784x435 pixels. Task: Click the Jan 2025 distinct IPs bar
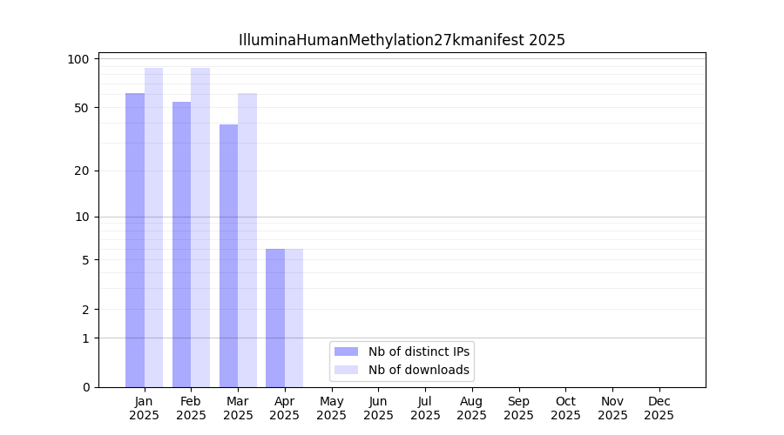click(135, 239)
